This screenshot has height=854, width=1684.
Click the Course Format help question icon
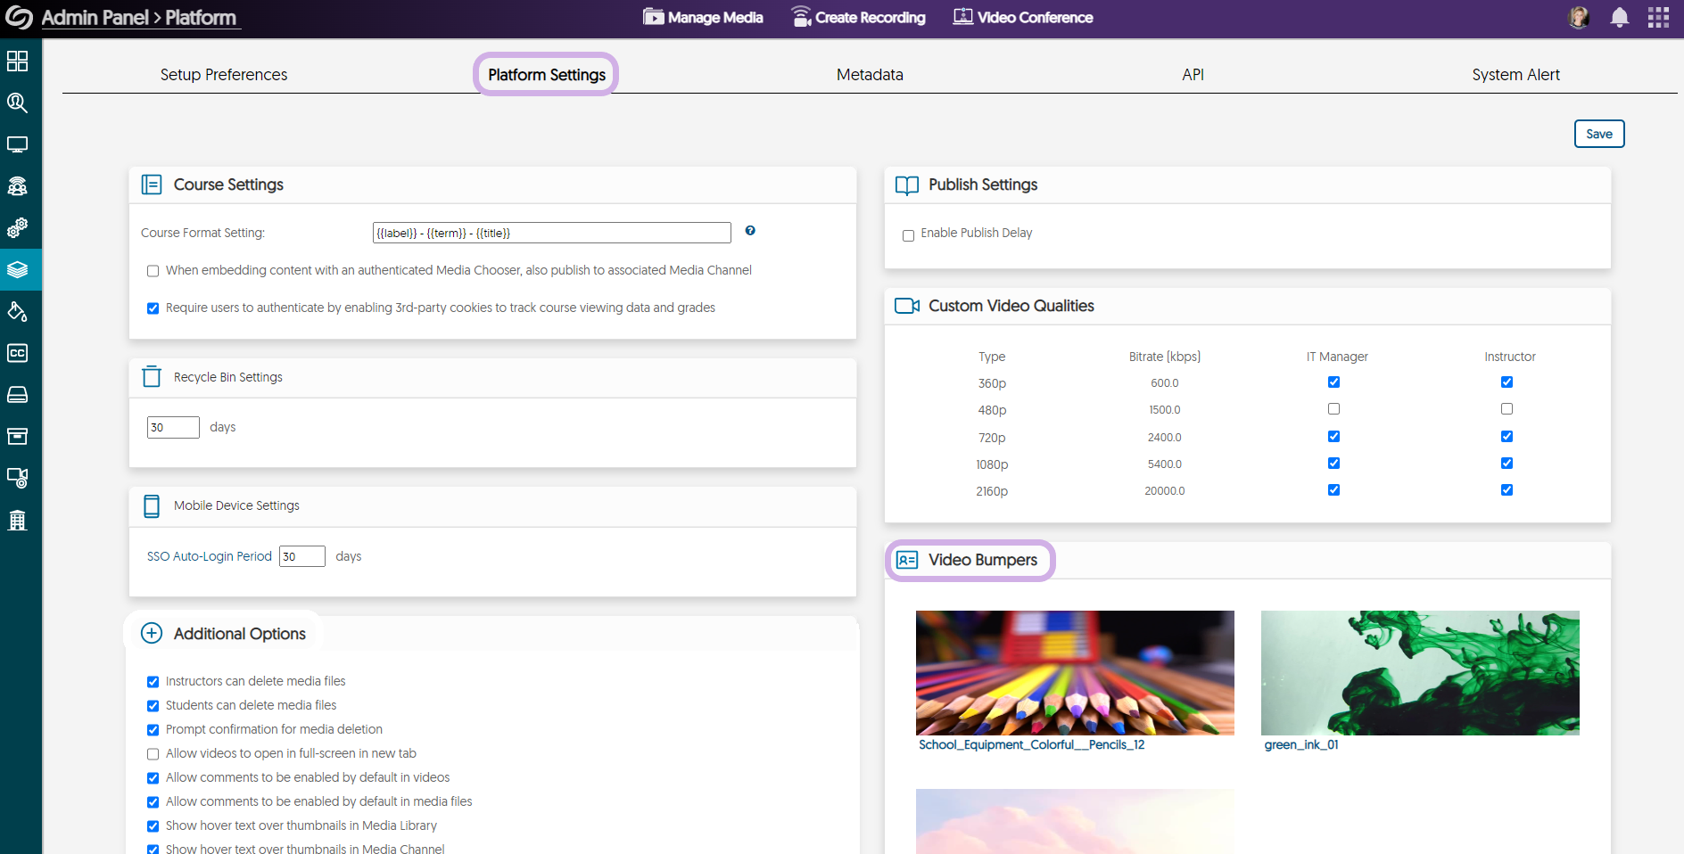[750, 231]
